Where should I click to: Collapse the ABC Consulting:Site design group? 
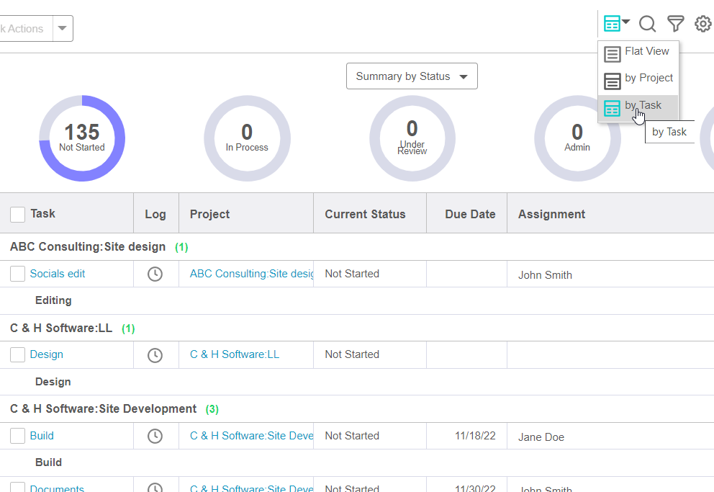[x=88, y=246]
